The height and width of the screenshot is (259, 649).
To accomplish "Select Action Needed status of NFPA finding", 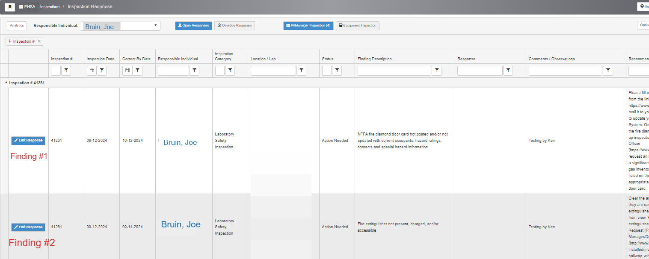I will coord(335,141).
